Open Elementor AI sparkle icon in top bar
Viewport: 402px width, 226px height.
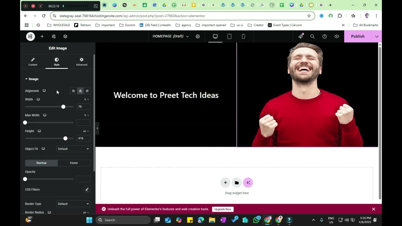point(301,36)
